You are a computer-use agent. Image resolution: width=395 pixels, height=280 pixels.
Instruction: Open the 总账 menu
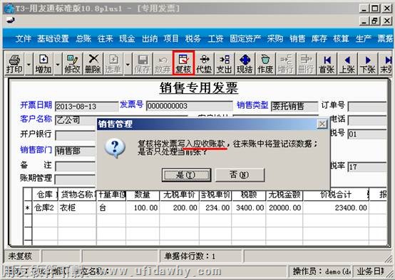(83, 38)
